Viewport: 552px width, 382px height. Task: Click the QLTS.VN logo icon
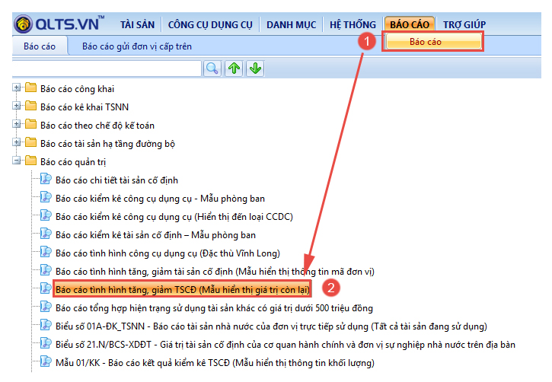24,24
